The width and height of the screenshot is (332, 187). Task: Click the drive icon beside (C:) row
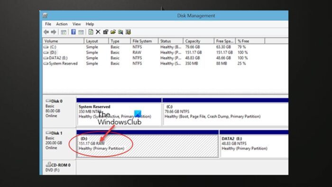tap(46, 47)
